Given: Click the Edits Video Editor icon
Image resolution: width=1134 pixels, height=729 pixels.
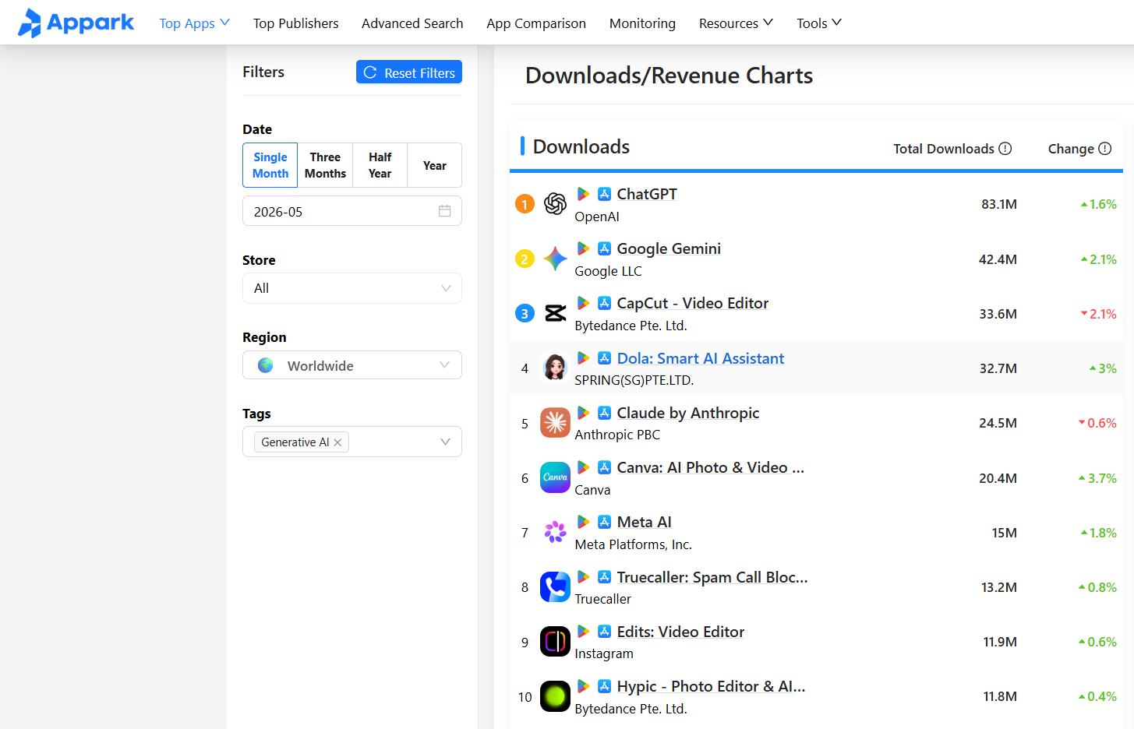Looking at the screenshot, I should point(555,641).
